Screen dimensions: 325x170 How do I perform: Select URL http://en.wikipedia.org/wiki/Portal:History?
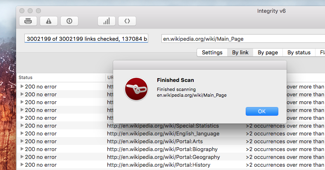(x=159, y=165)
